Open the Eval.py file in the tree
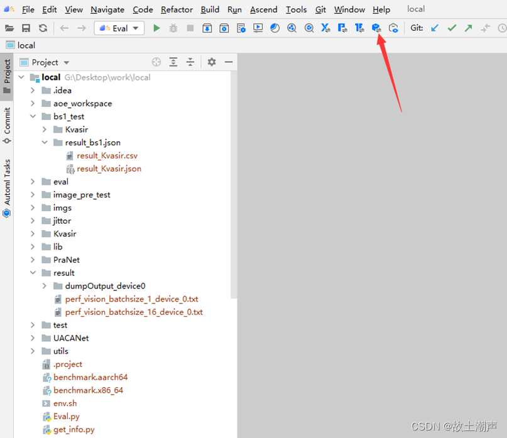Image resolution: width=507 pixels, height=438 pixels. [66, 416]
